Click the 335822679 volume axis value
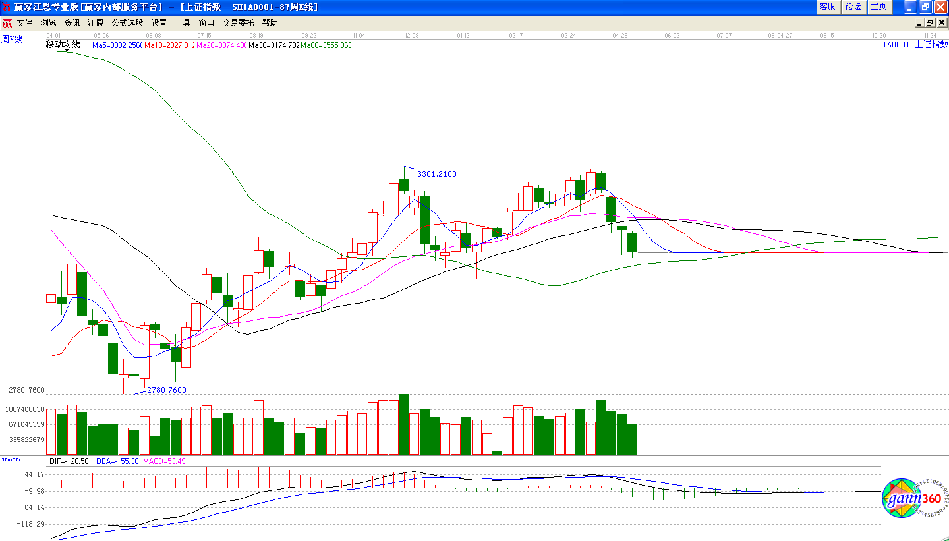 (x=26, y=440)
